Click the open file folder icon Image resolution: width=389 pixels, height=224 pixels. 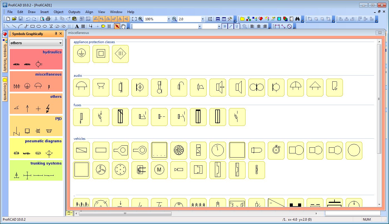coord(14,19)
